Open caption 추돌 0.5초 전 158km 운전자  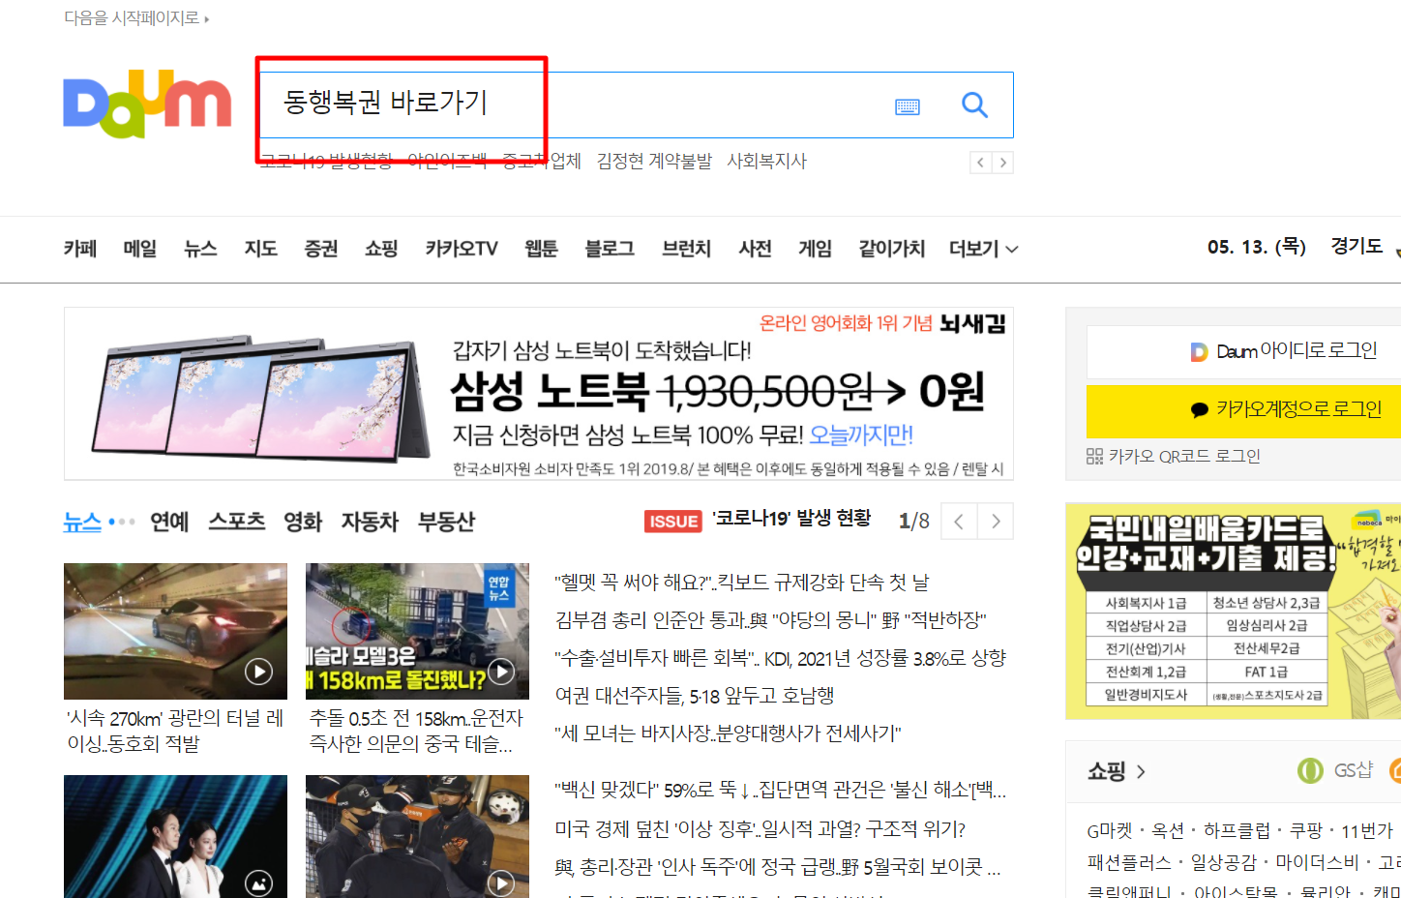click(416, 731)
